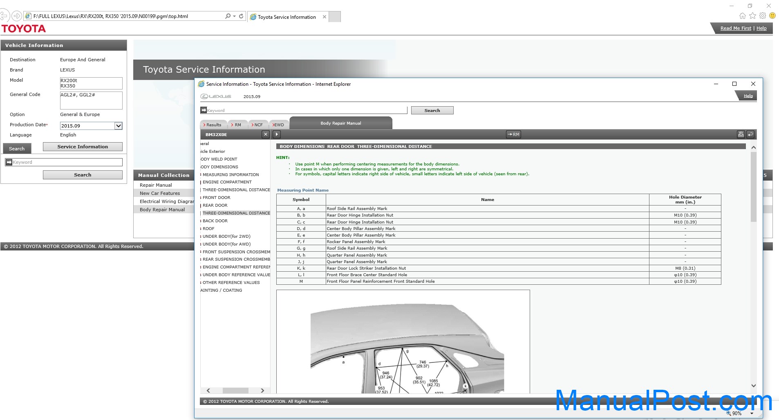The height and width of the screenshot is (420, 779).
Task: Open the address bar autocomplete dropdown arrow
Action: tap(234, 16)
